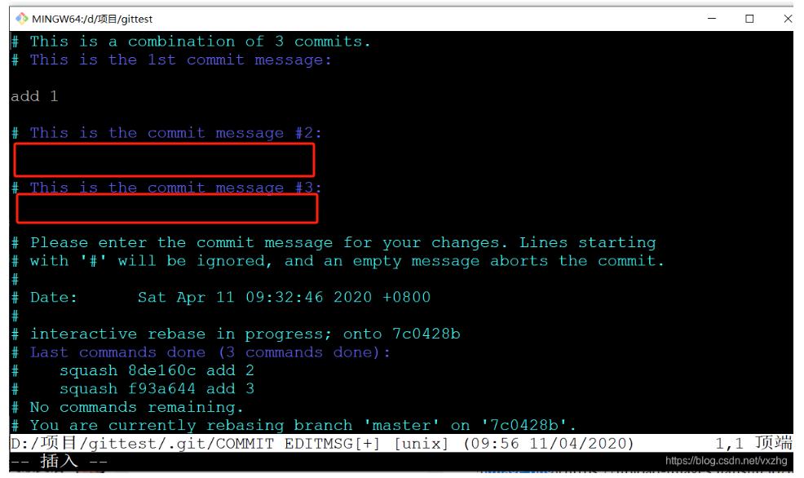804x478 pixels.
Task: Click the 'squash f93a644 add 3' line
Action: click(133, 389)
